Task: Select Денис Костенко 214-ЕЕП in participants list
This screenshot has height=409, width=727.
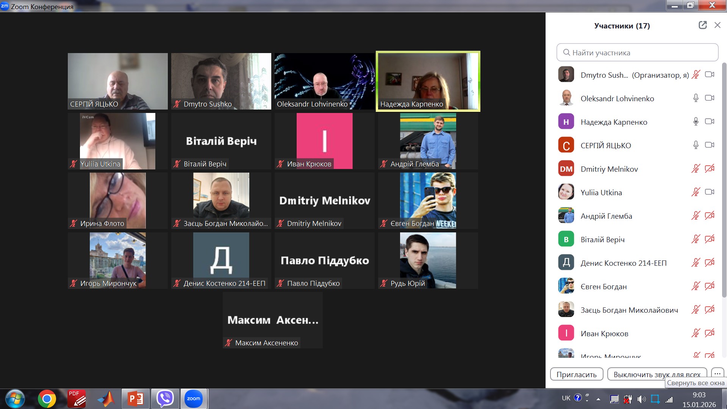Action: click(623, 263)
